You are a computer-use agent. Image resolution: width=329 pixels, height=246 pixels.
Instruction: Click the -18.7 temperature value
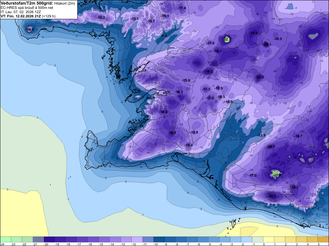pyautogui.click(x=298, y=136)
